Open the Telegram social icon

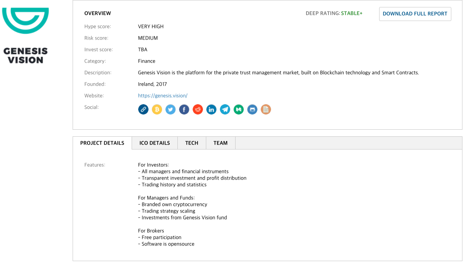point(225,110)
